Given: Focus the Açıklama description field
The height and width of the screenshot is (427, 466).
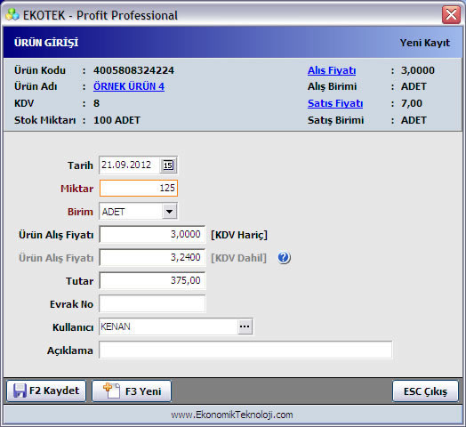Looking at the screenshot, I should 245,350.
